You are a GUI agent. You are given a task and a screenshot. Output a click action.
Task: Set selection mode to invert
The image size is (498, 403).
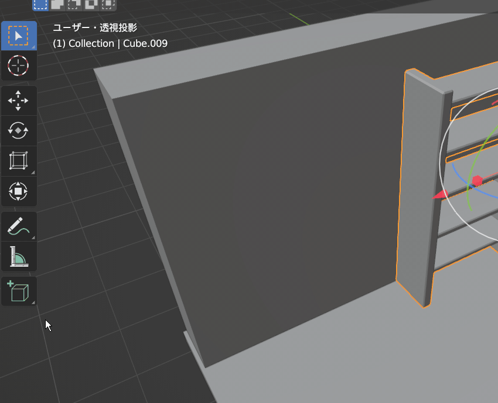point(91,5)
